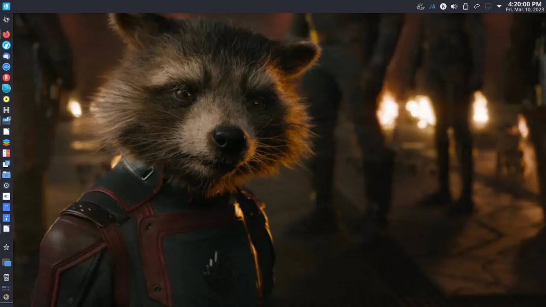Open the lined text document icon
The width and height of the screenshot is (546, 307).
(6, 229)
